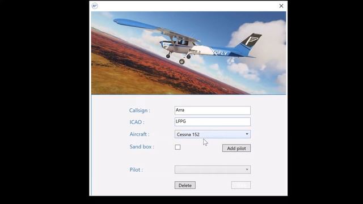Click the Cessna 152 banner image

click(x=188, y=53)
